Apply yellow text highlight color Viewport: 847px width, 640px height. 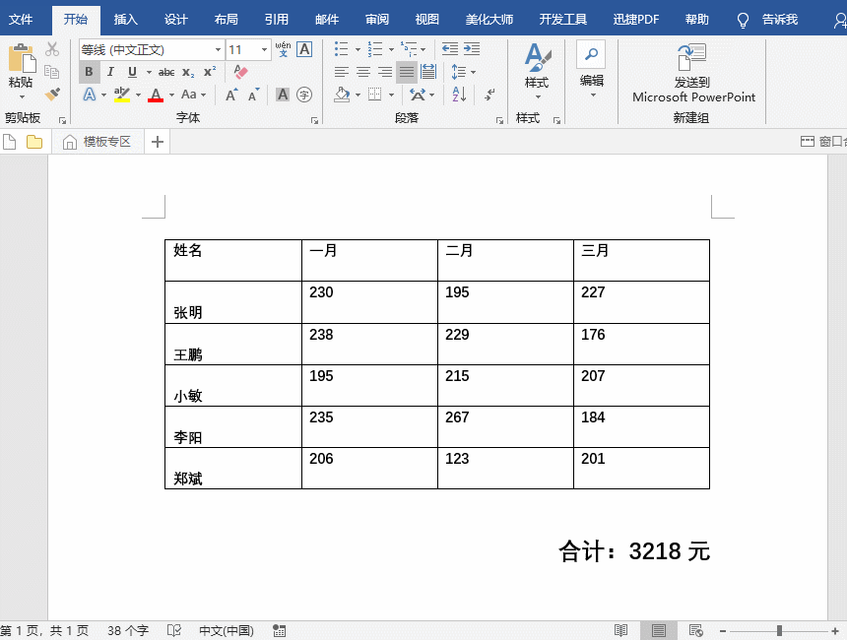click(x=120, y=94)
